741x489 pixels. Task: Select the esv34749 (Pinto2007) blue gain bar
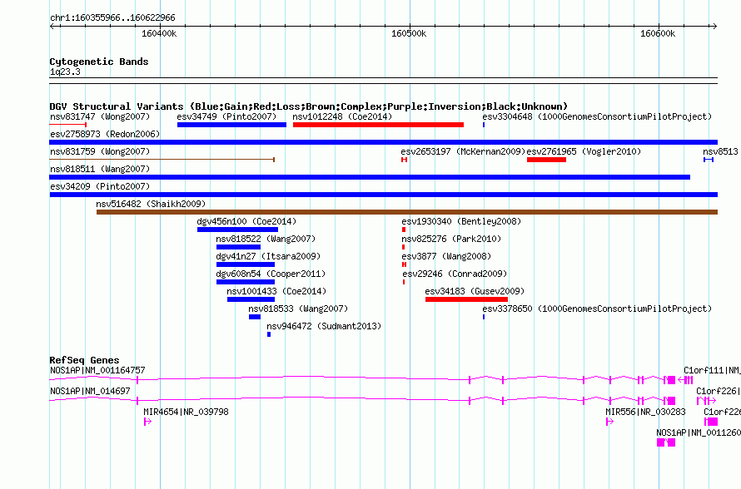pos(231,125)
